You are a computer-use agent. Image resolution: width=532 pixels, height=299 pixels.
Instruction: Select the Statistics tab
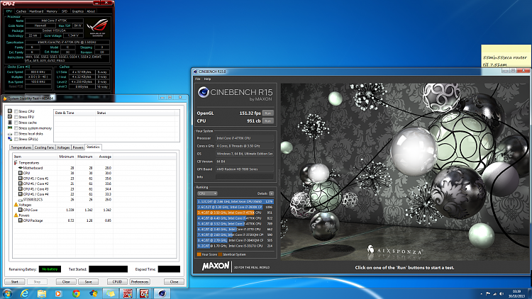tap(93, 147)
